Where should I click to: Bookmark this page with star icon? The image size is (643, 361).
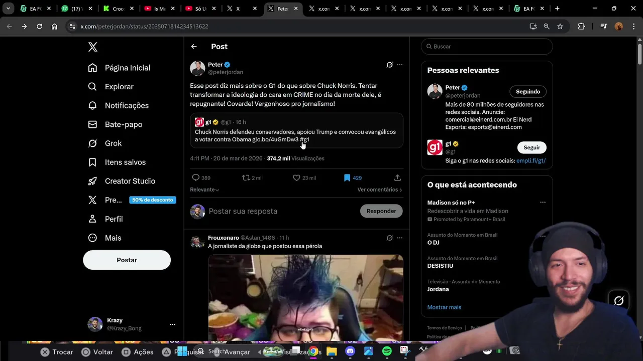[560, 26]
